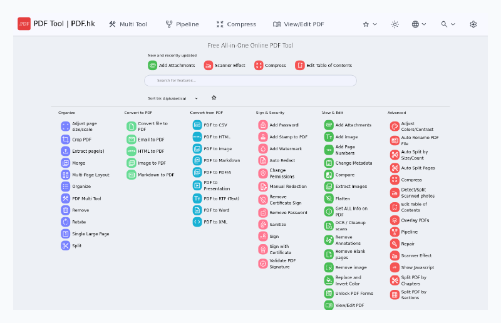Open the Pipeline nav item
The height and width of the screenshot is (323, 501).
[182, 24]
